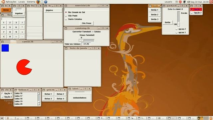This screenshot has height=120, width=213.
Task: Click the orange Botao button
Action: coord(6,10)
